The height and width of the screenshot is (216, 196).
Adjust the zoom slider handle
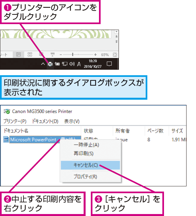point(73,54)
